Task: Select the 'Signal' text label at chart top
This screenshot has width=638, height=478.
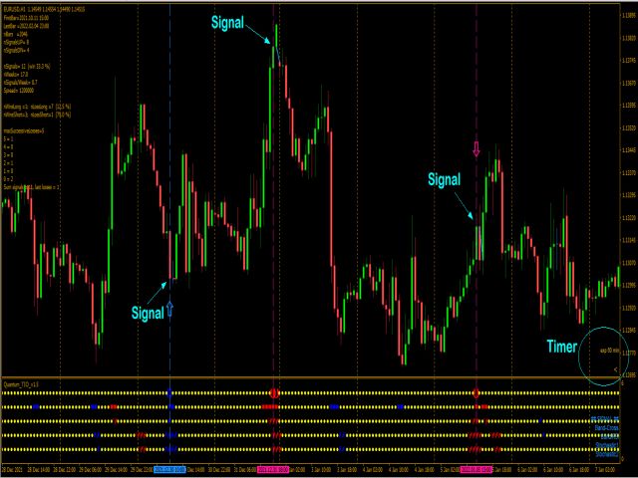Action: (x=227, y=23)
